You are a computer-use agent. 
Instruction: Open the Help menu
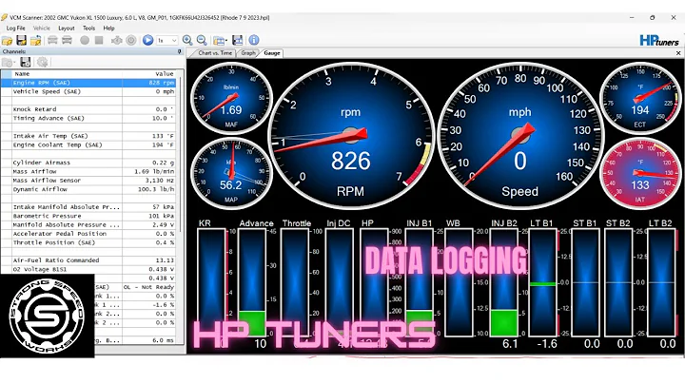108,28
